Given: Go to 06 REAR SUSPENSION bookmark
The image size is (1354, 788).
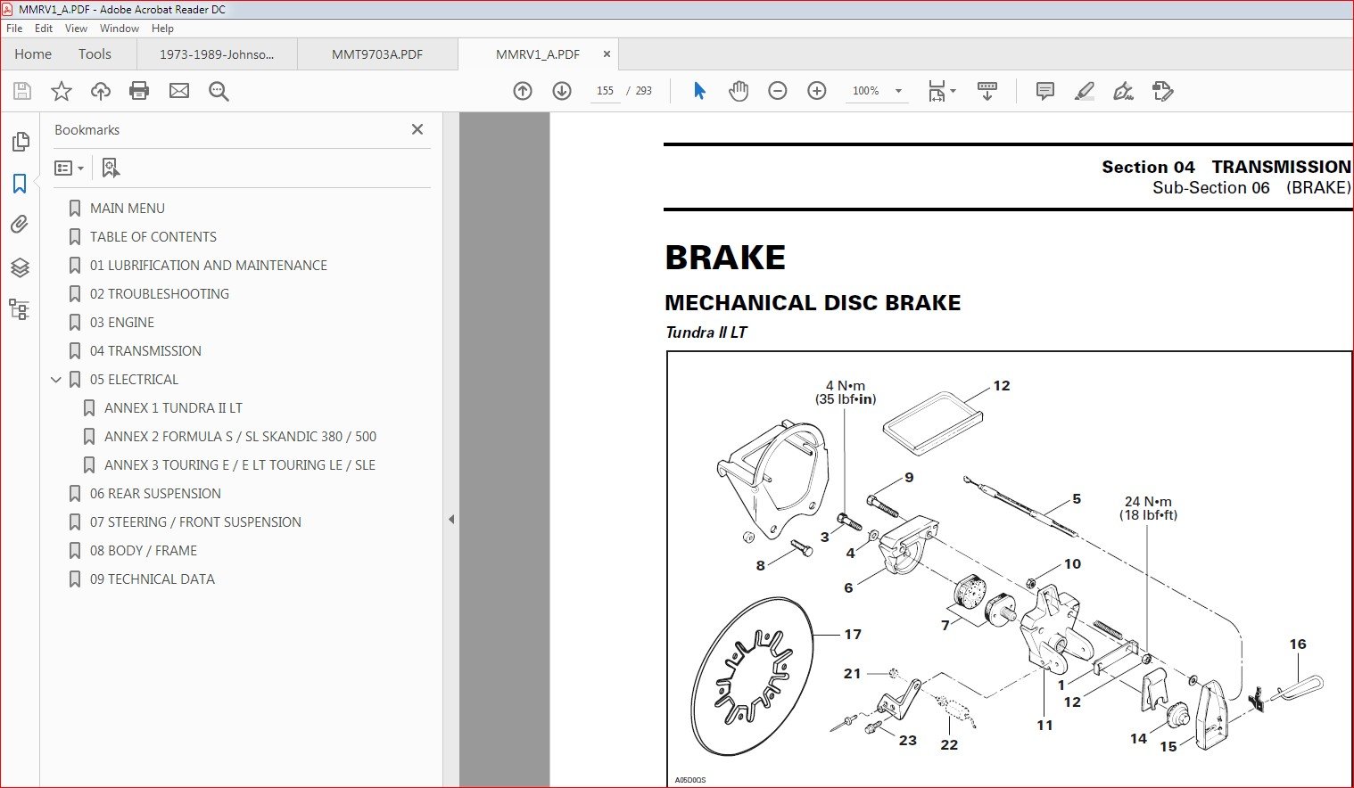Looking at the screenshot, I should [x=155, y=494].
